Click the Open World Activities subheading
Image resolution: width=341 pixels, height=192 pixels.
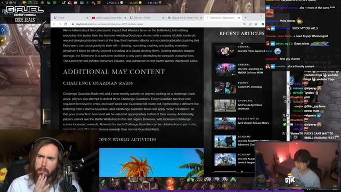[x=128, y=140]
